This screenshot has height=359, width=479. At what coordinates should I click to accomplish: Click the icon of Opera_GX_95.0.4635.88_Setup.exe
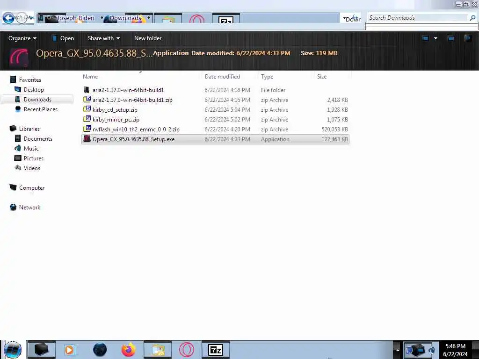point(87,139)
